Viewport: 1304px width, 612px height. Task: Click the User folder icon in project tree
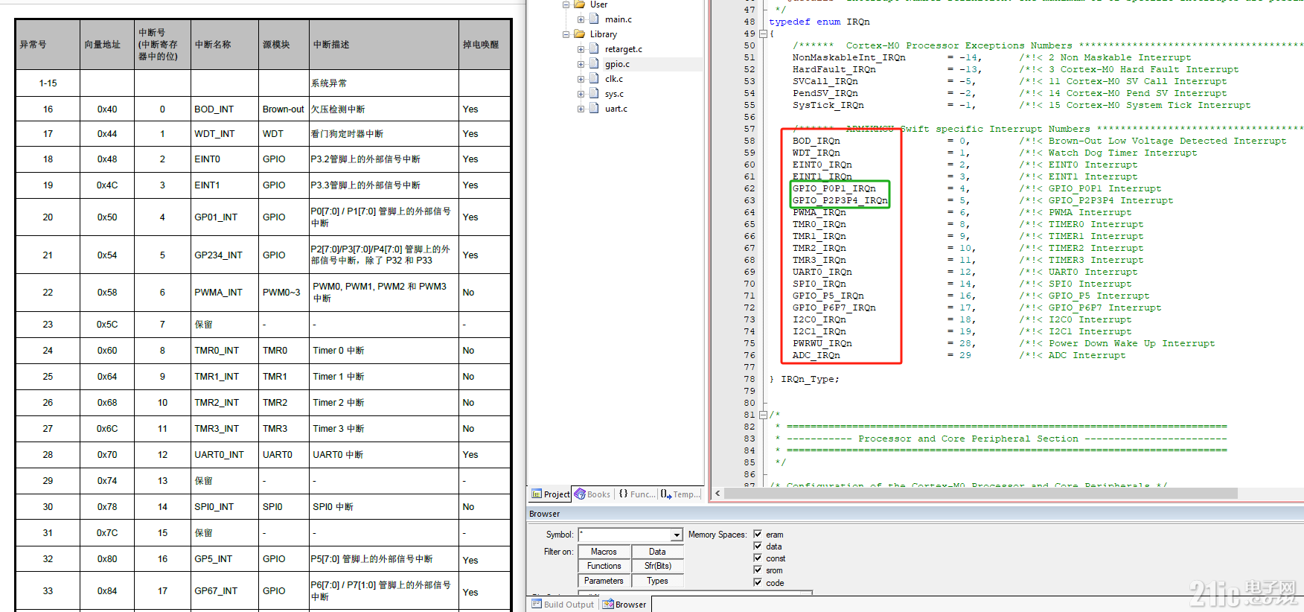tap(579, 4)
